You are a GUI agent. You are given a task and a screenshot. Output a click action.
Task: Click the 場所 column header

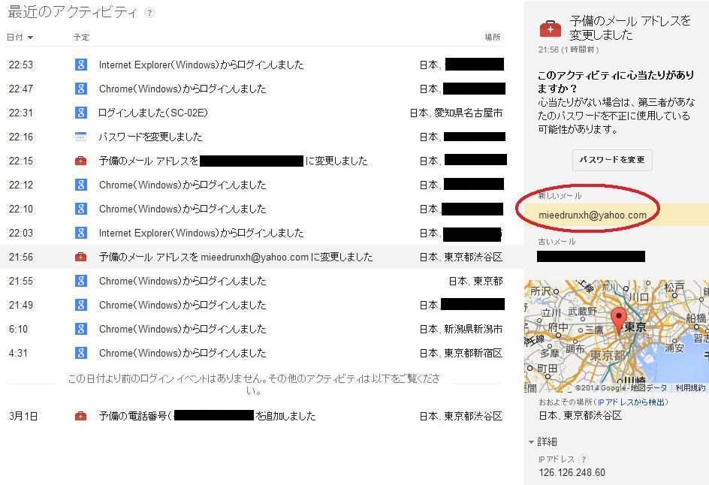pyautogui.click(x=493, y=37)
